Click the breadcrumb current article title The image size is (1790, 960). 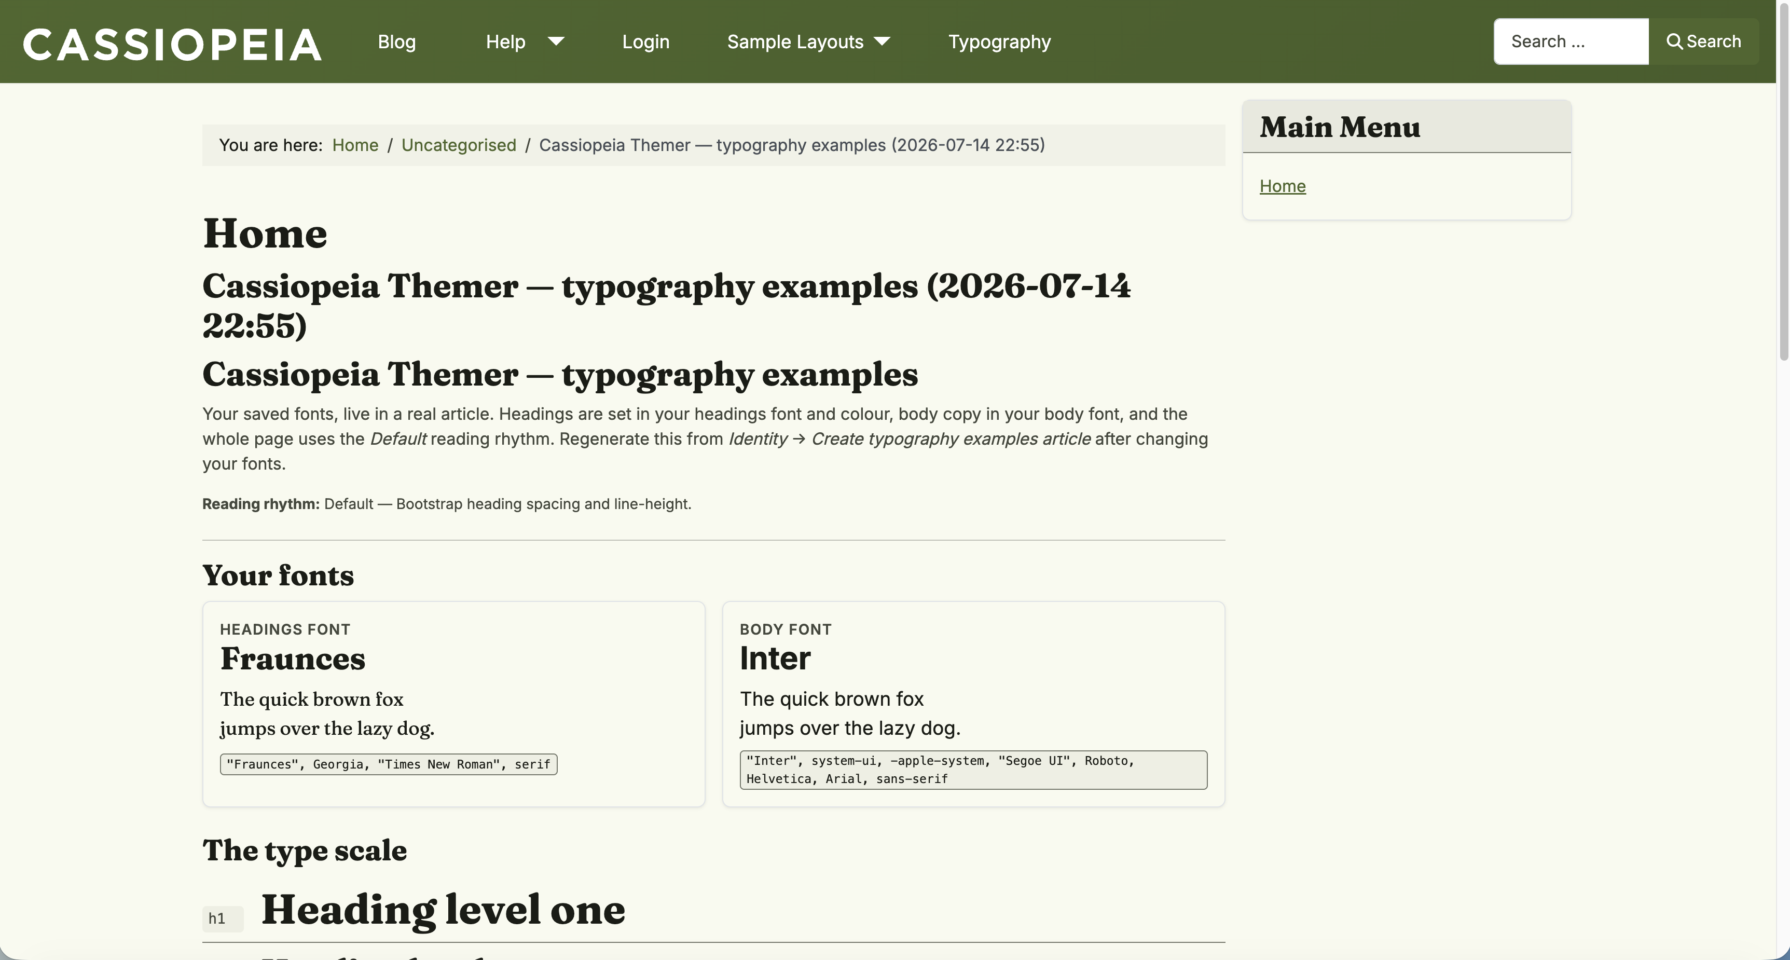point(792,145)
